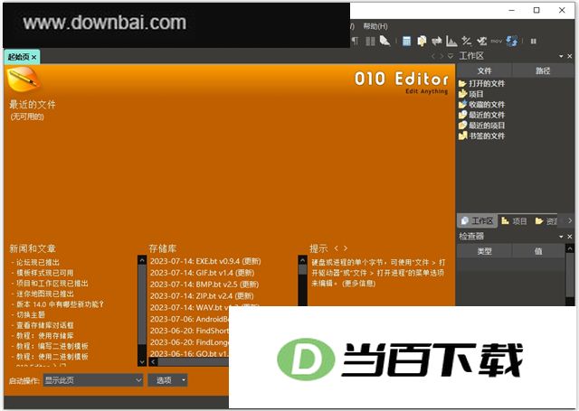Open news link 迷你地图现已推出

point(45,294)
